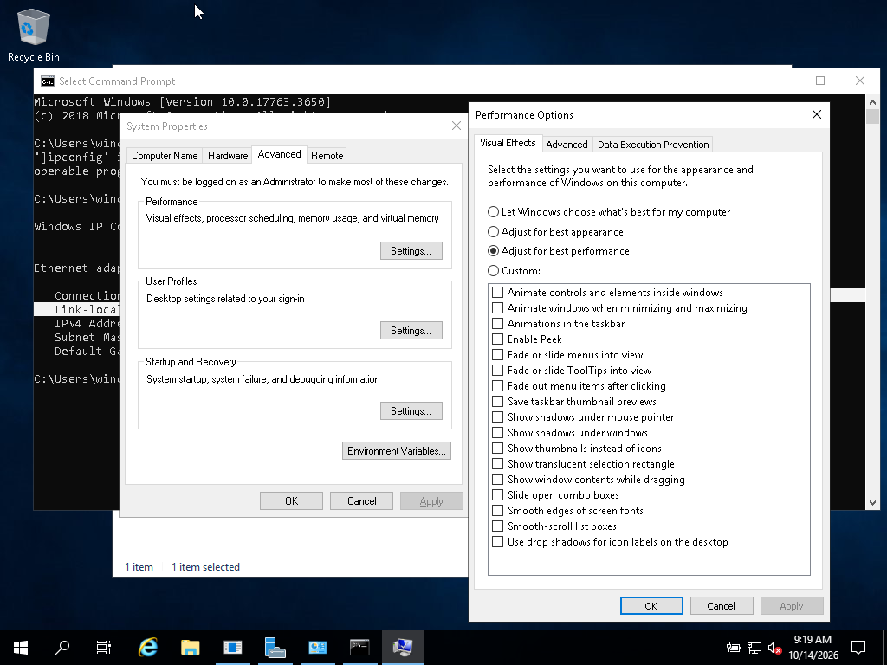Check Save taskbar thumbnail previews
The image size is (887, 665).
pos(498,402)
